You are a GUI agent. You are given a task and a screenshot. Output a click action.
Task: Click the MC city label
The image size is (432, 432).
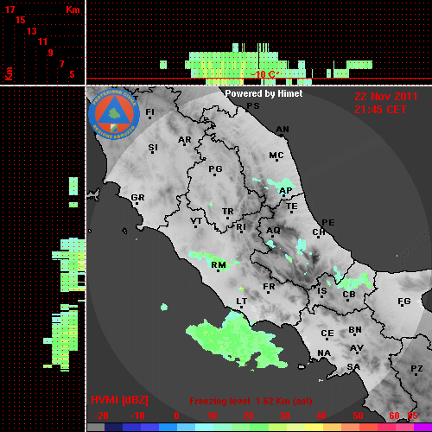[276, 156]
